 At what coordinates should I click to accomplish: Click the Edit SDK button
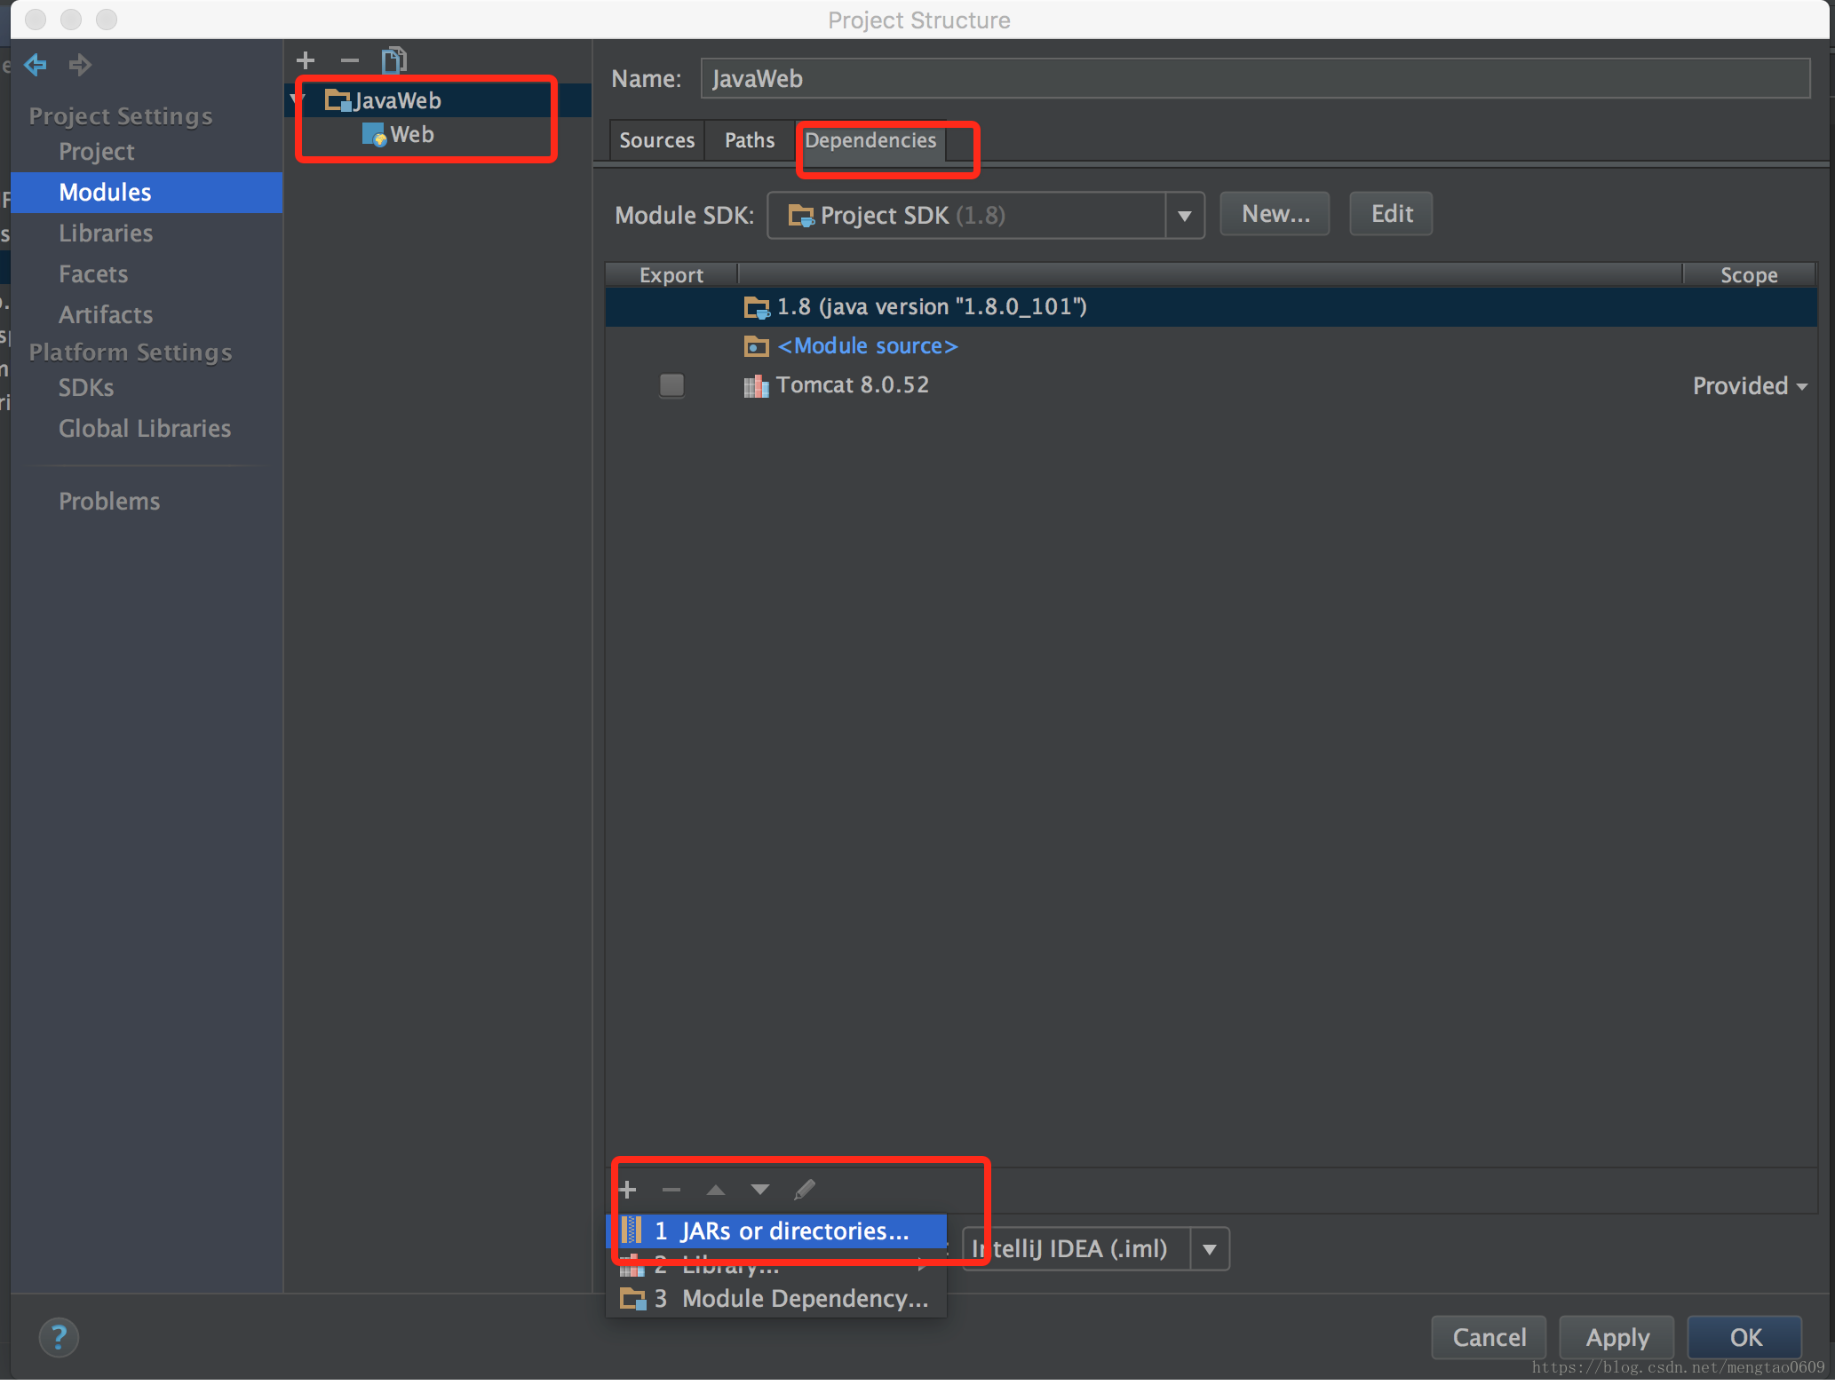click(1392, 214)
